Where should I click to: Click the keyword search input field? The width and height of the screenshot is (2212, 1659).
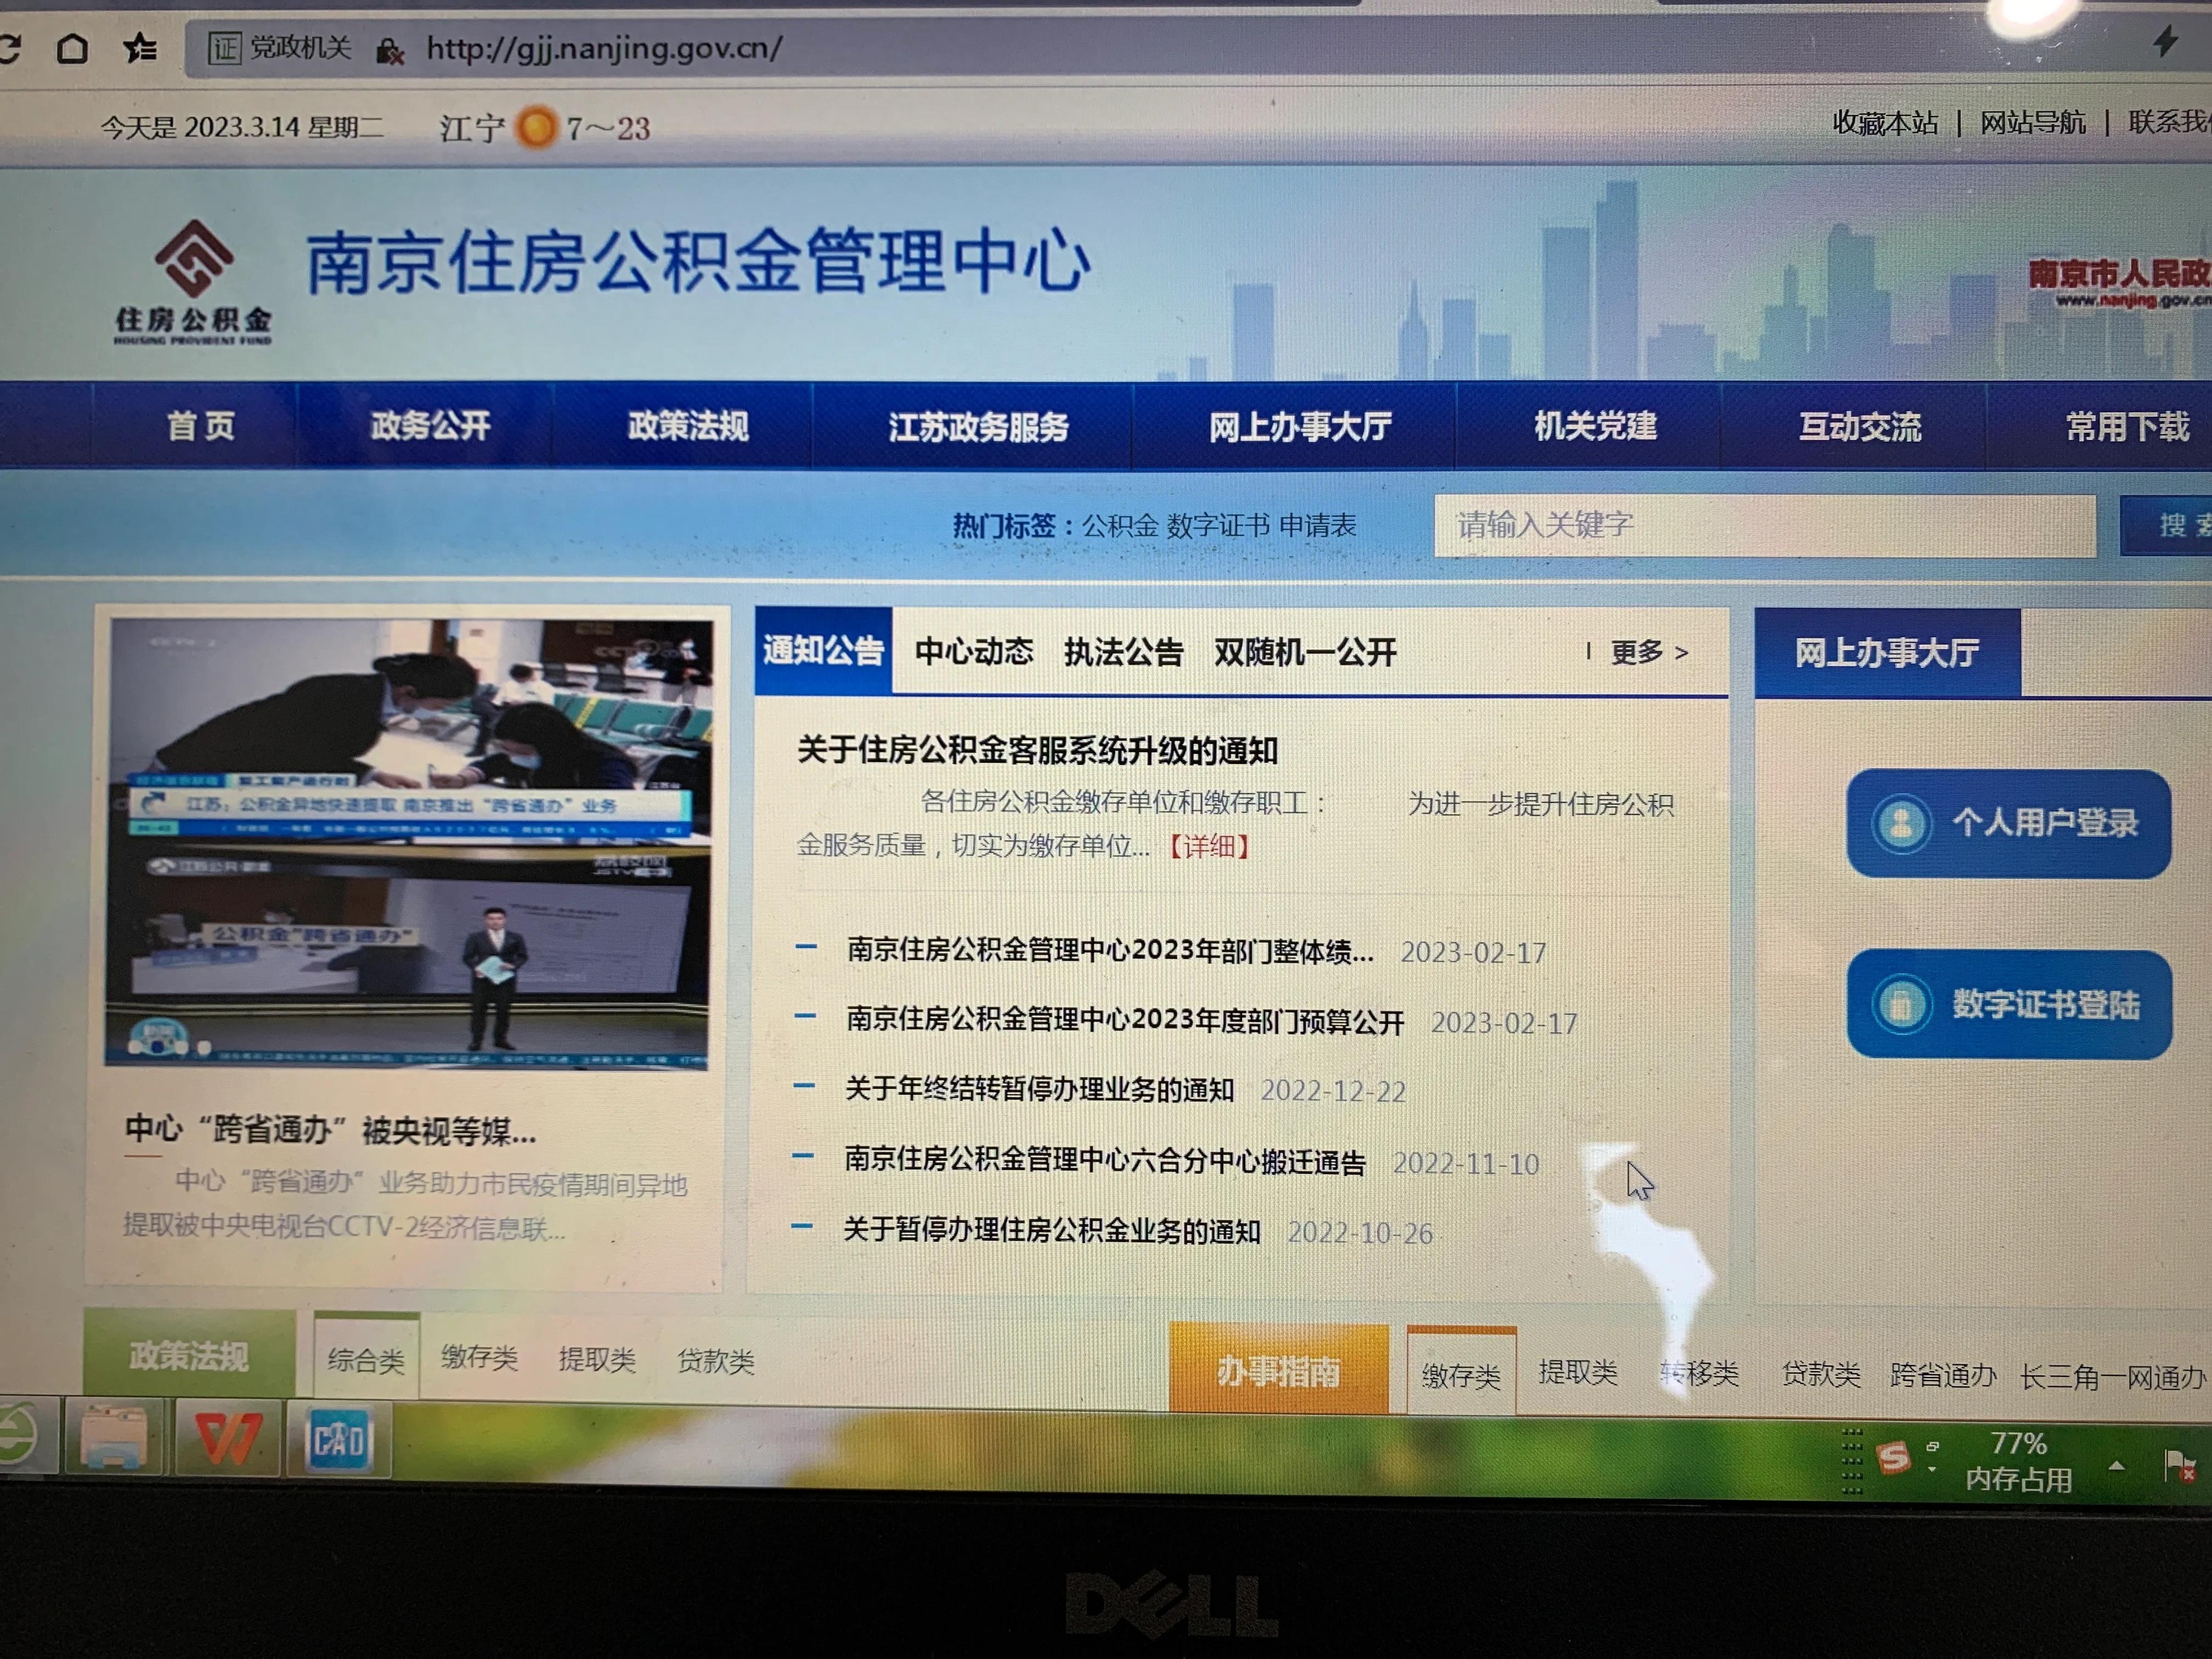[1764, 525]
